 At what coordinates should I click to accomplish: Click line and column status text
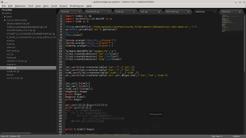click(x=10, y=136)
